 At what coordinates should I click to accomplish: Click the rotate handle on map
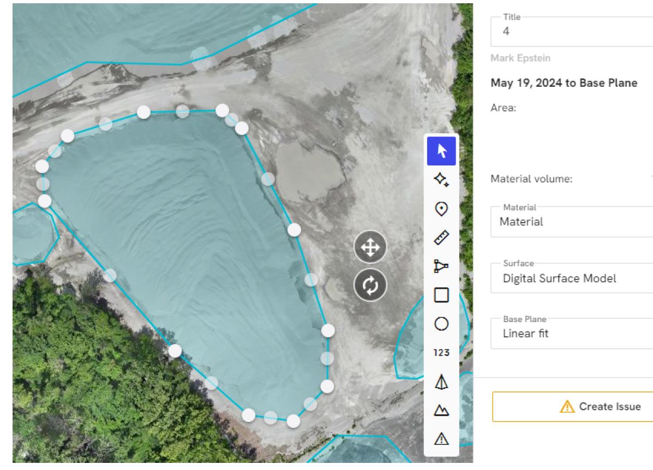coord(370,285)
